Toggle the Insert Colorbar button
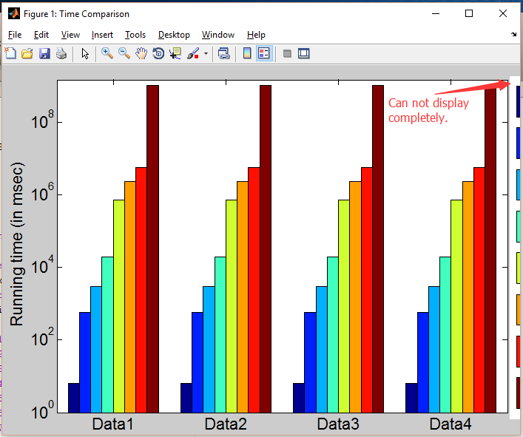The width and height of the screenshot is (523, 437). 247,53
